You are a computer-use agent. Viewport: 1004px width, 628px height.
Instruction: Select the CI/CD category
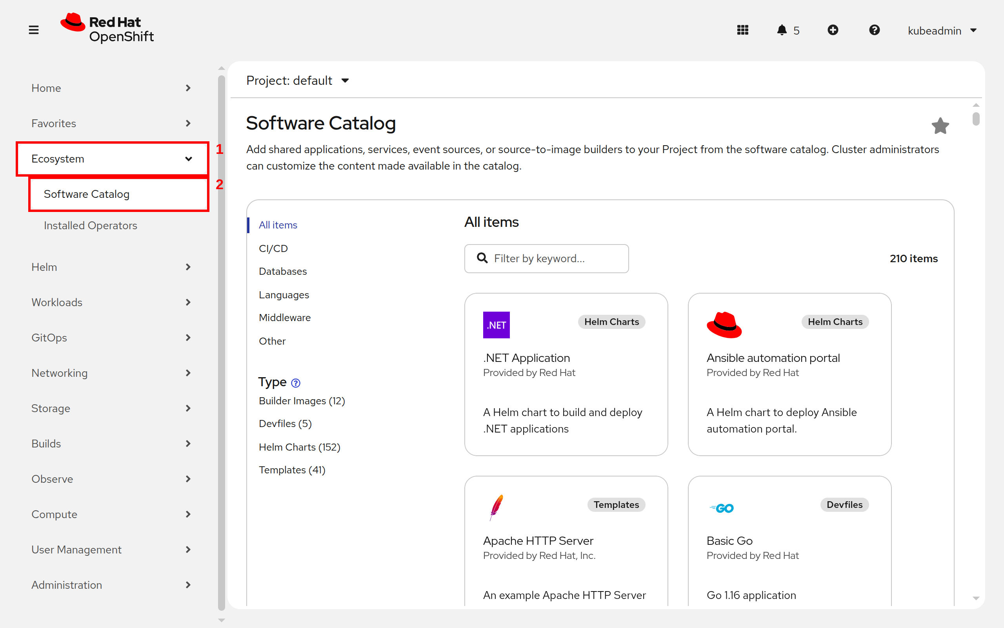[x=273, y=248]
